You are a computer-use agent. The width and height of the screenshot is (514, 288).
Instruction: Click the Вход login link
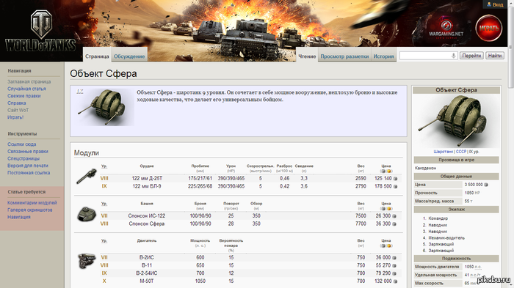pyautogui.click(x=498, y=4)
